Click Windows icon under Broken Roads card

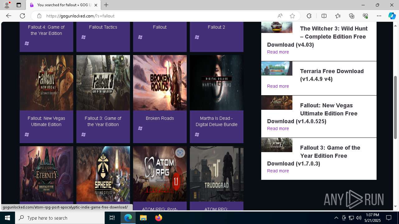(140, 128)
